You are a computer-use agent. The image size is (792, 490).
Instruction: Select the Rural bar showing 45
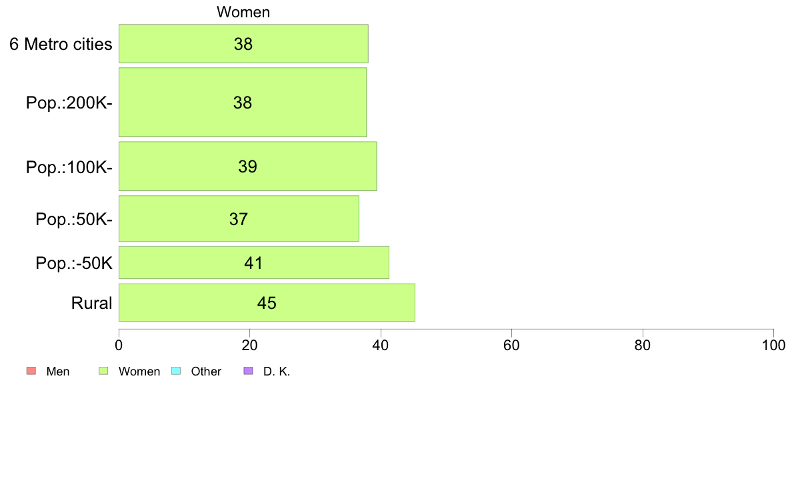(x=267, y=303)
